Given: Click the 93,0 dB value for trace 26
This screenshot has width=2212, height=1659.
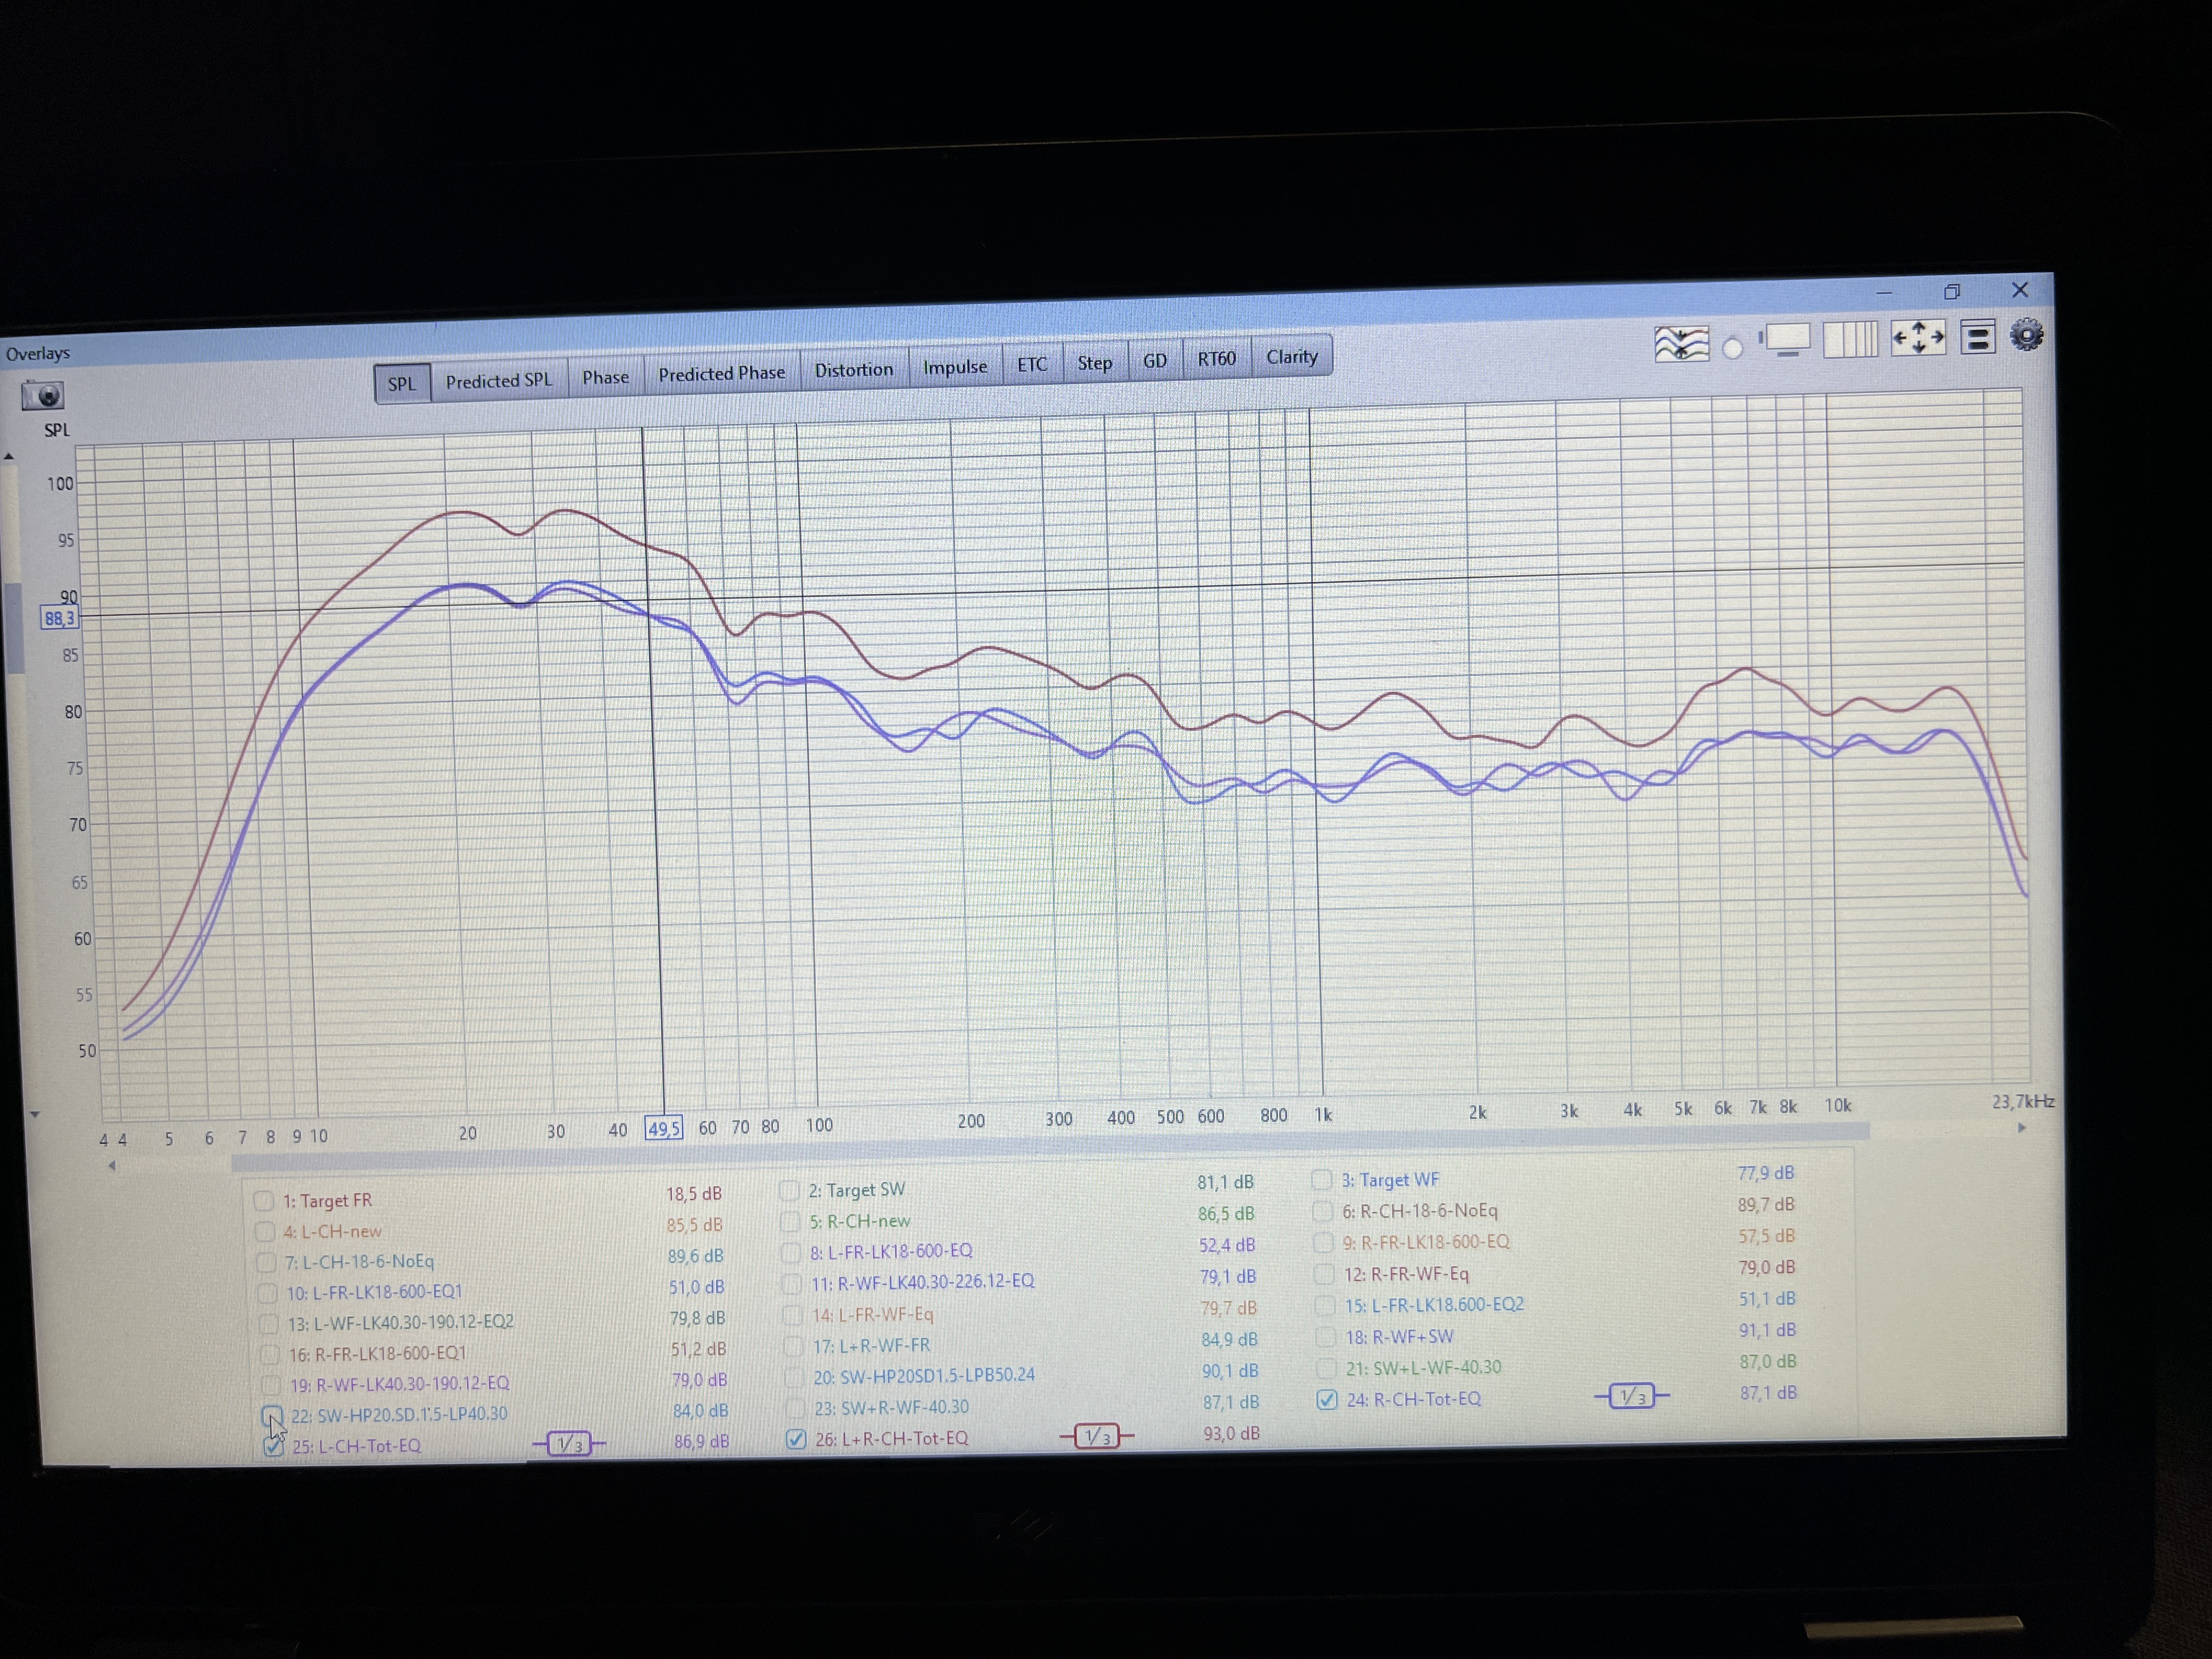Looking at the screenshot, I should coord(1231,1434).
